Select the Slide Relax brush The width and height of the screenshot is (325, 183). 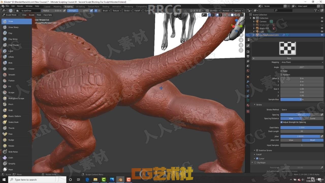(17, 152)
